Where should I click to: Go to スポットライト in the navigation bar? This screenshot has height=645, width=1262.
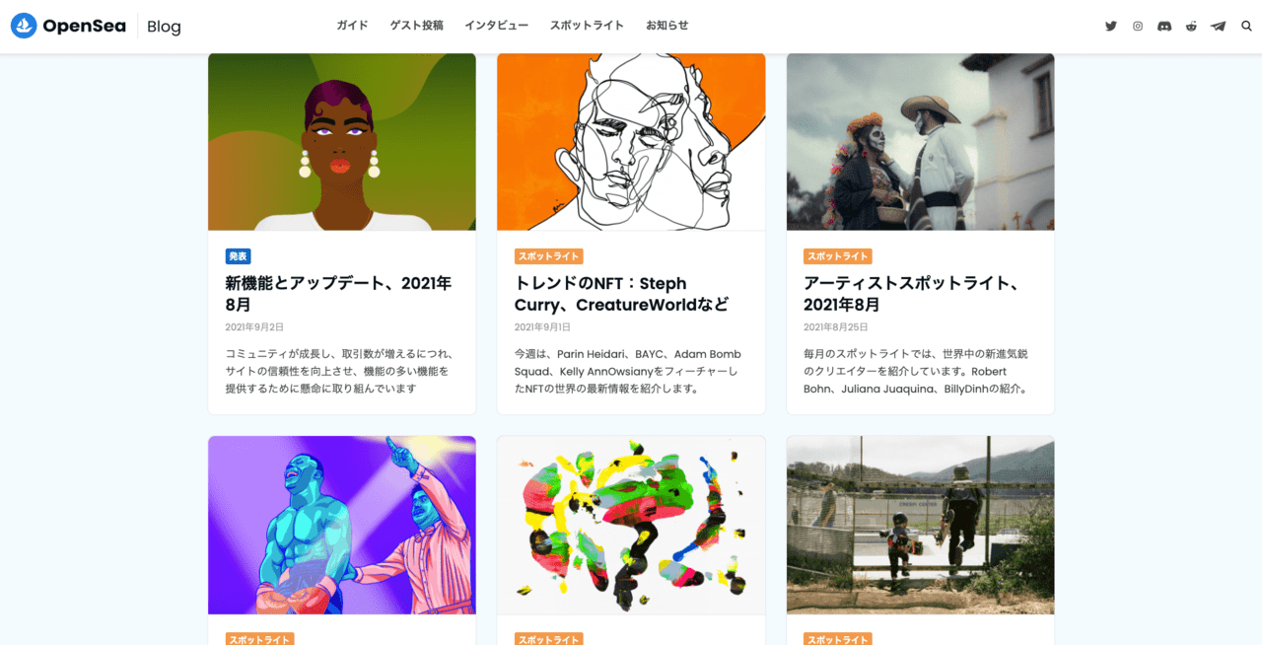click(587, 26)
